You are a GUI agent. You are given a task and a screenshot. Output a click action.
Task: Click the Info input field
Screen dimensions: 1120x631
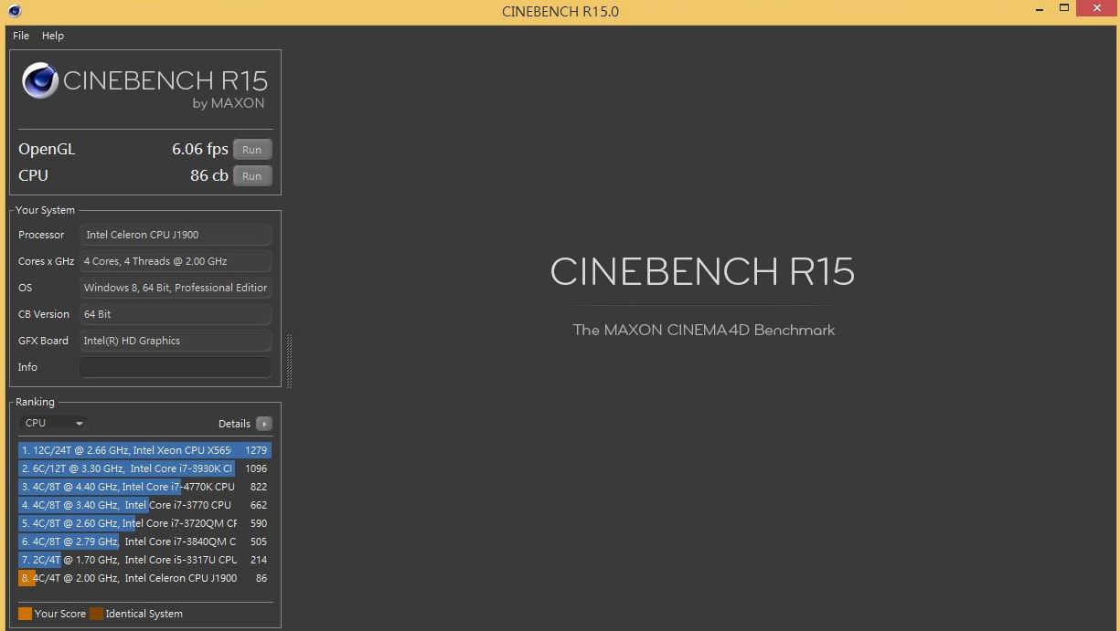(x=176, y=367)
